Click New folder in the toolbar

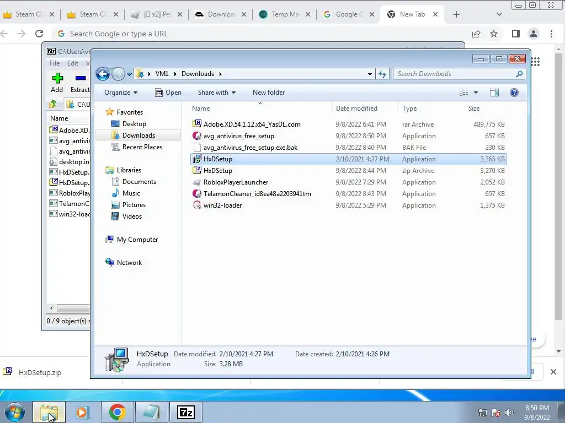click(269, 93)
